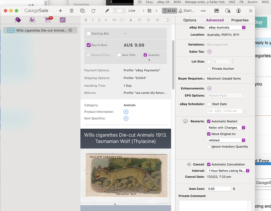Open the Properties tab
Image resolution: width=271 pixels, height=211 pixels.
click(240, 20)
